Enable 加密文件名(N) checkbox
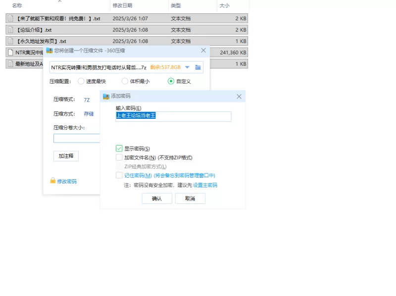Image resolution: width=396 pixels, height=296 pixels. click(x=119, y=157)
